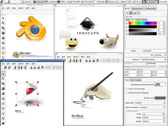Click the H value spinner arrows

tap(164, 23)
